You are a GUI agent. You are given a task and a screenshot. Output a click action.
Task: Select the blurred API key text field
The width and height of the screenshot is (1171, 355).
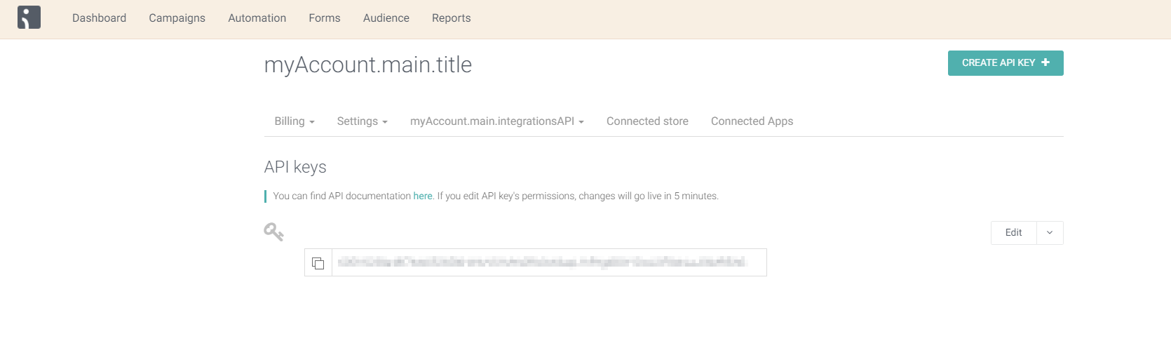(549, 262)
